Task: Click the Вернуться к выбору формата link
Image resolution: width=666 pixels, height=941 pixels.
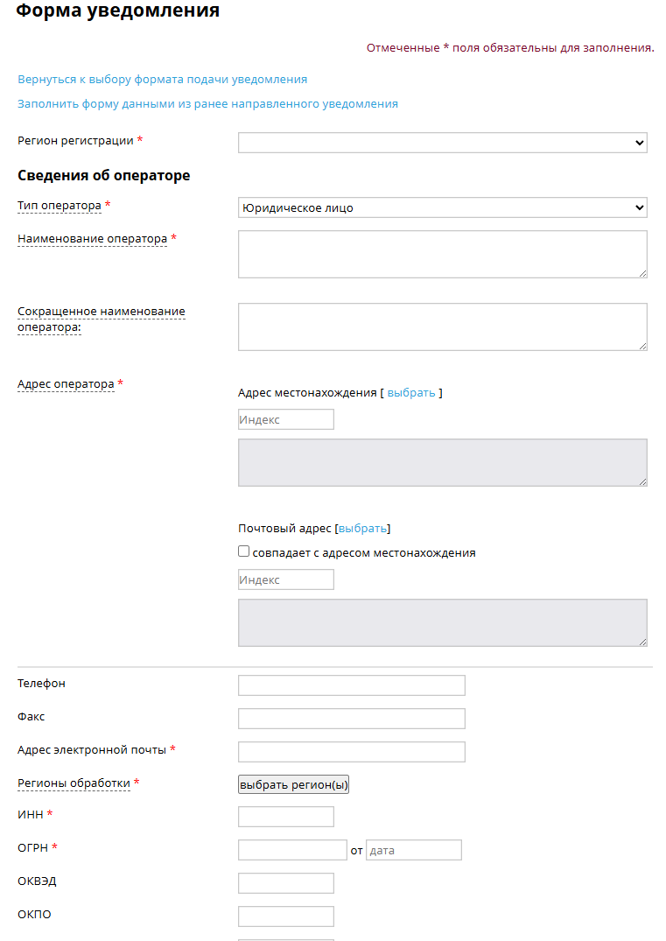Action: pos(163,80)
